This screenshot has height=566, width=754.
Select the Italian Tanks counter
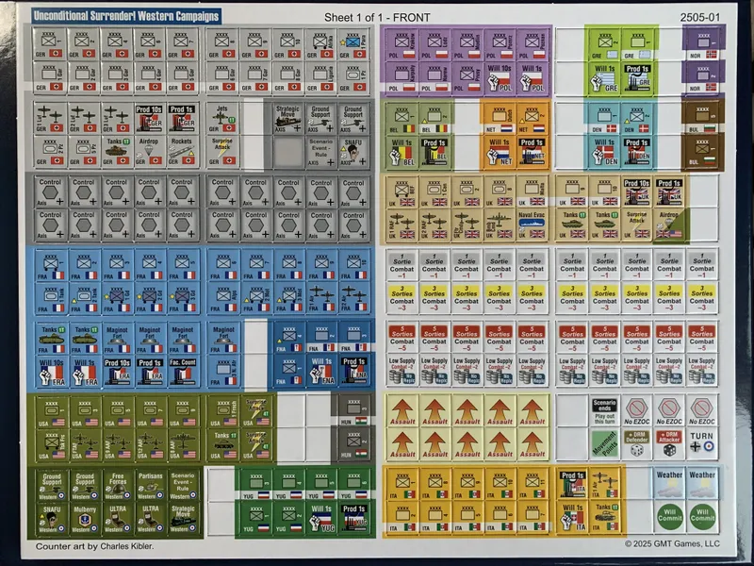pyautogui.click(x=605, y=517)
